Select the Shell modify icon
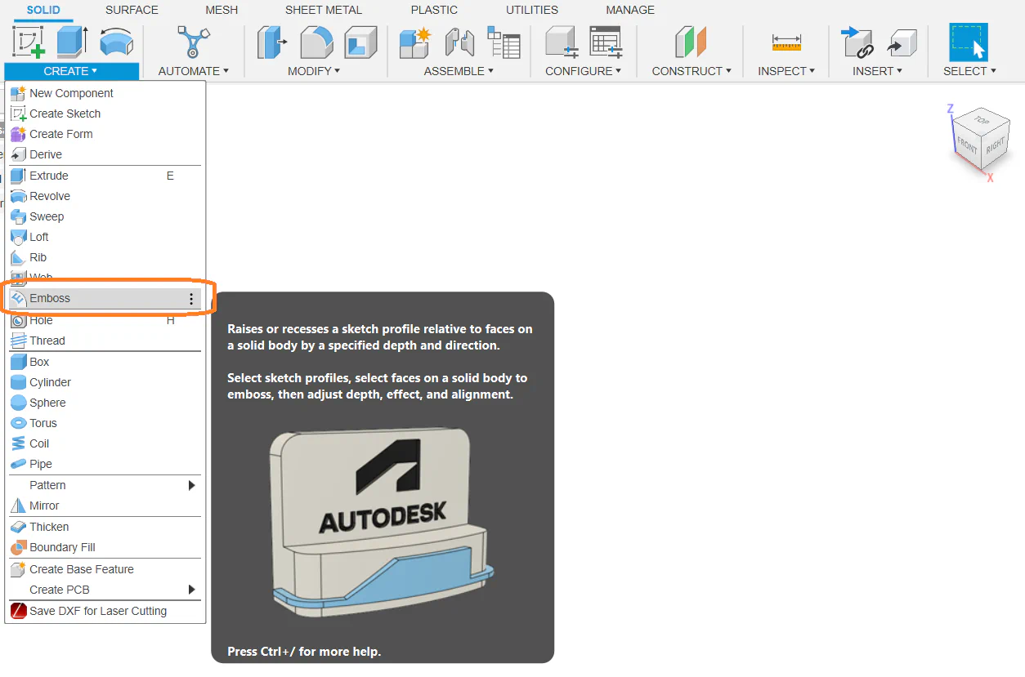Screen dimensions: 1025x677 pos(360,42)
